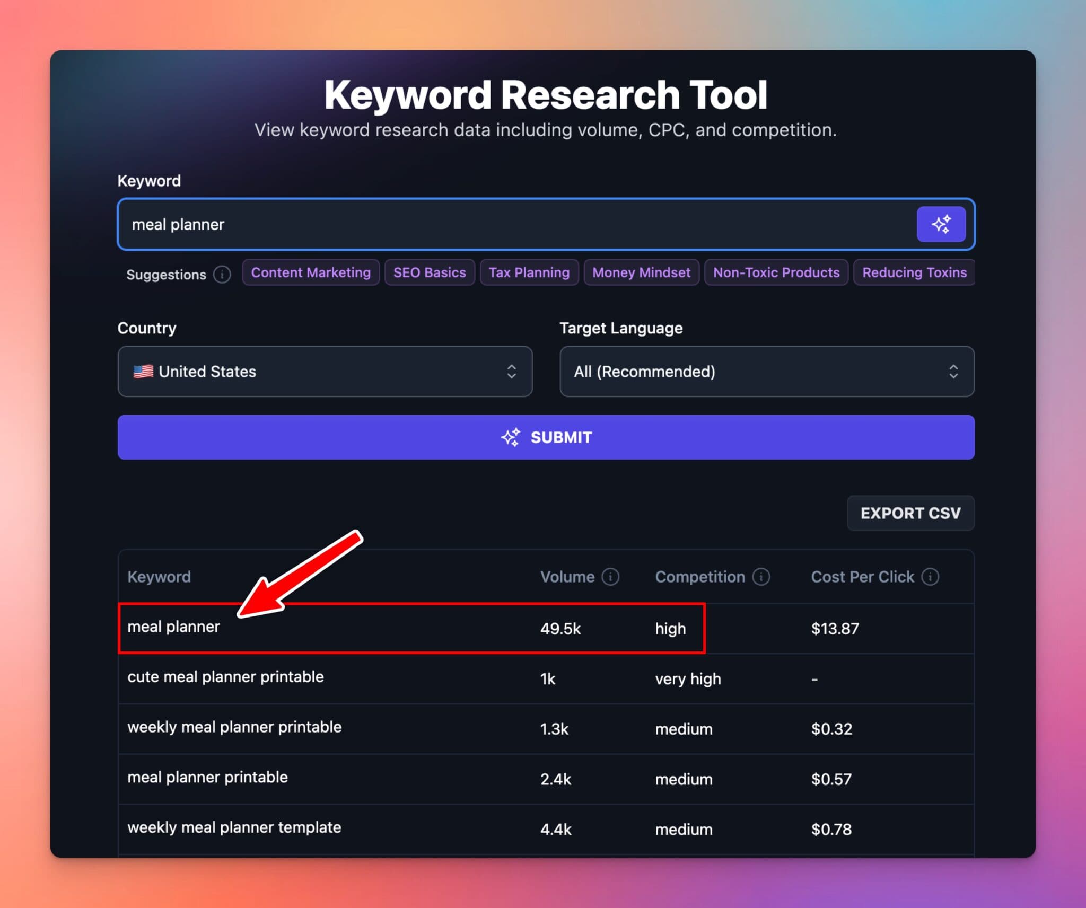Click the sparkle icon on the Submit button
Viewport: 1086px width, 908px height.
click(511, 437)
